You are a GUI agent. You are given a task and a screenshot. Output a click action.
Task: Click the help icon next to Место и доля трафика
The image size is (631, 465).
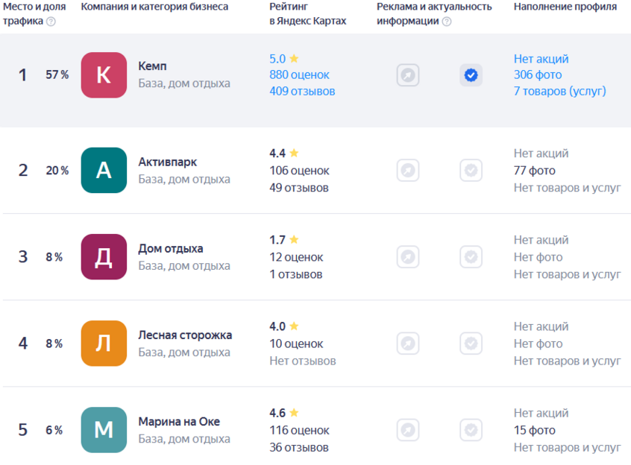(51, 22)
